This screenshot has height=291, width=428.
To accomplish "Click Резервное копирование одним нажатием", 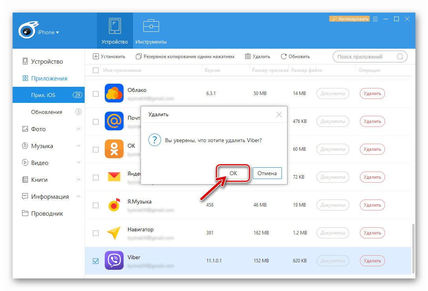I will [x=185, y=56].
